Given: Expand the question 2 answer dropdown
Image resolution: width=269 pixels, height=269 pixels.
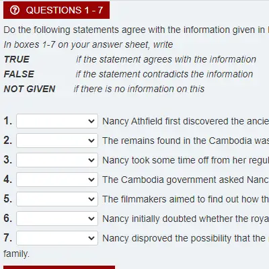Looking at the screenshot, I should click(x=57, y=141).
